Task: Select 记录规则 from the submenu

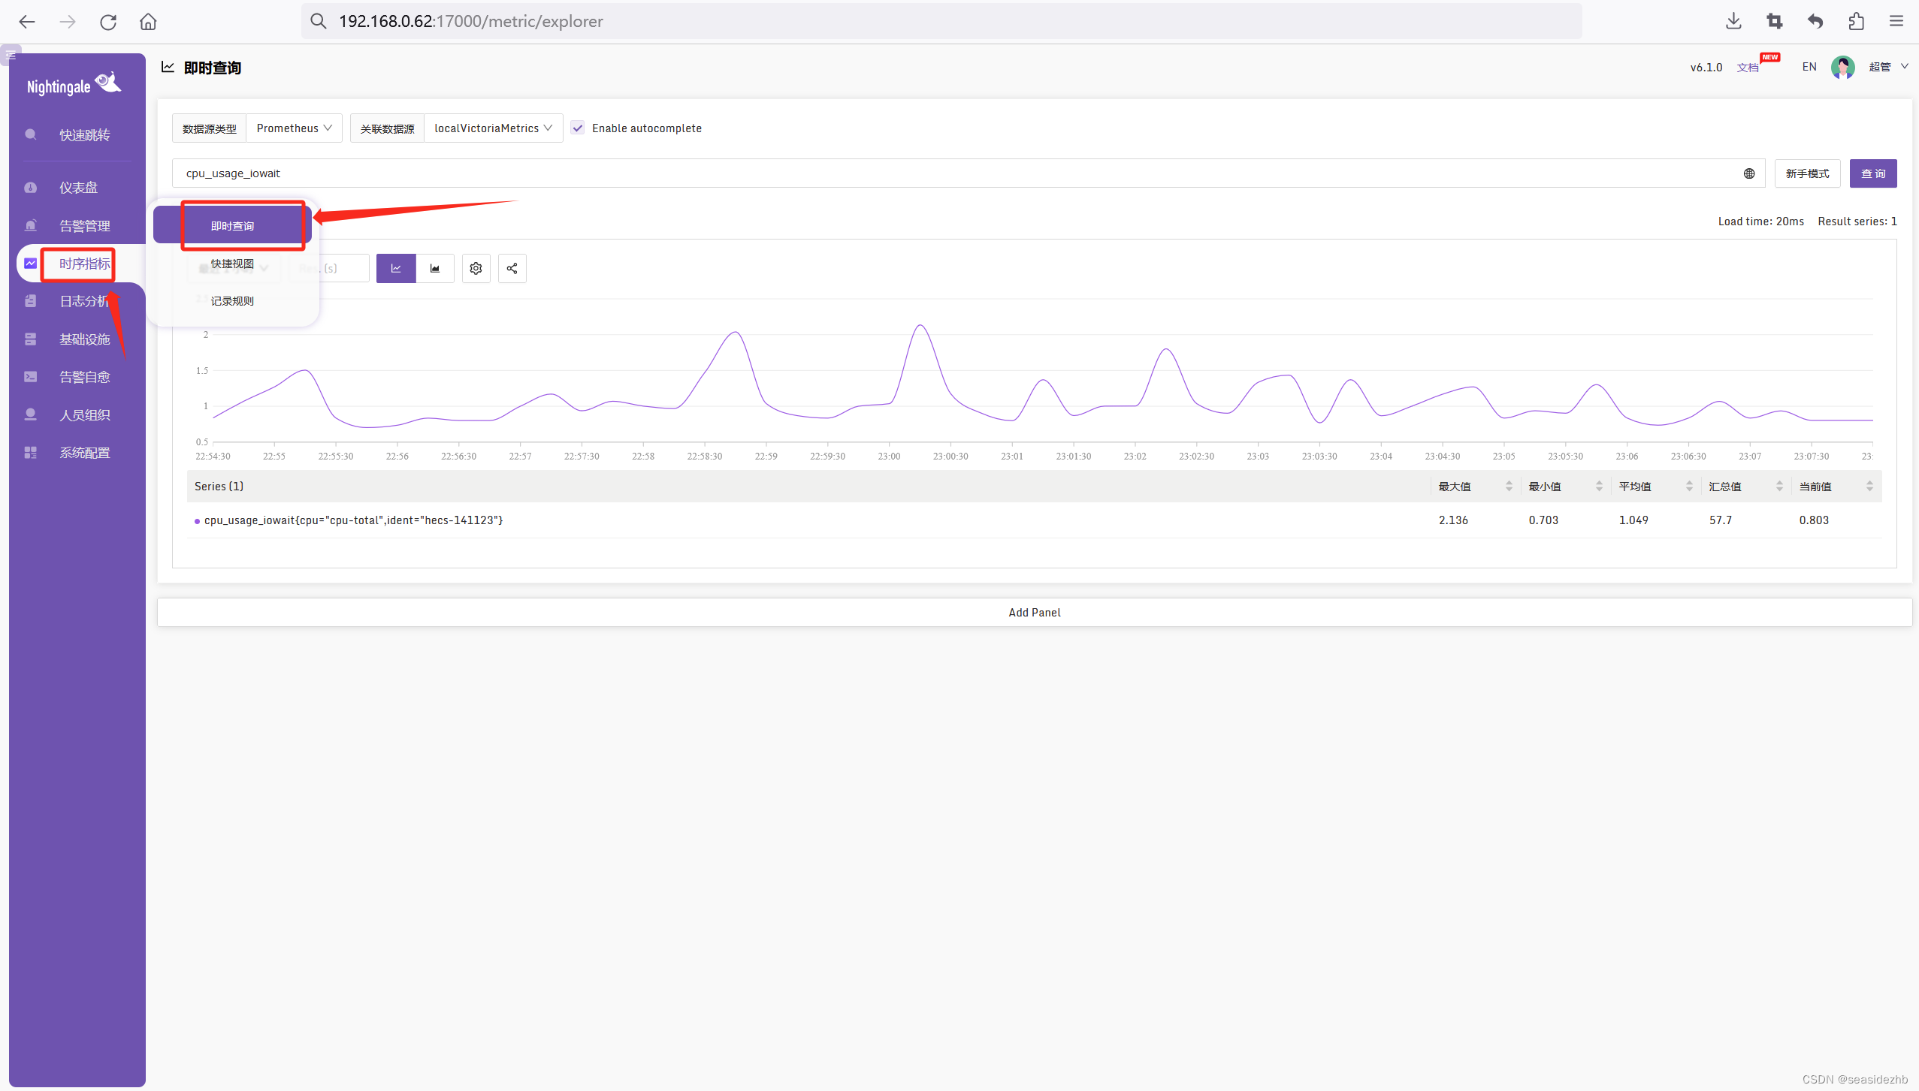Action: click(x=232, y=300)
